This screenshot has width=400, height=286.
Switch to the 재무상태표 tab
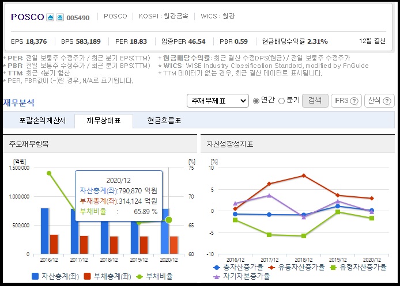[104, 120]
